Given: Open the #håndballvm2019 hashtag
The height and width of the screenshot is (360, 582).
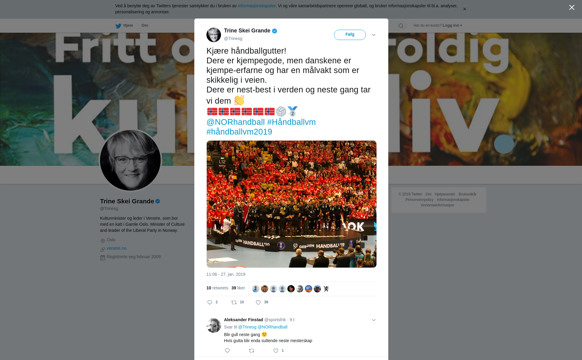Looking at the screenshot, I should tap(239, 132).
